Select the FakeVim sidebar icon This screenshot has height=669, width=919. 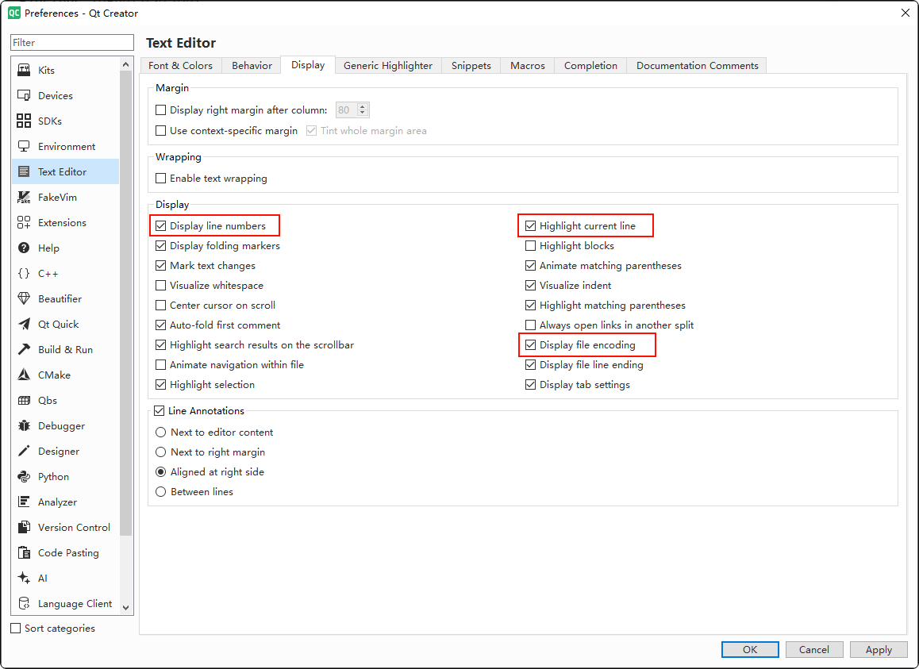(x=24, y=198)
